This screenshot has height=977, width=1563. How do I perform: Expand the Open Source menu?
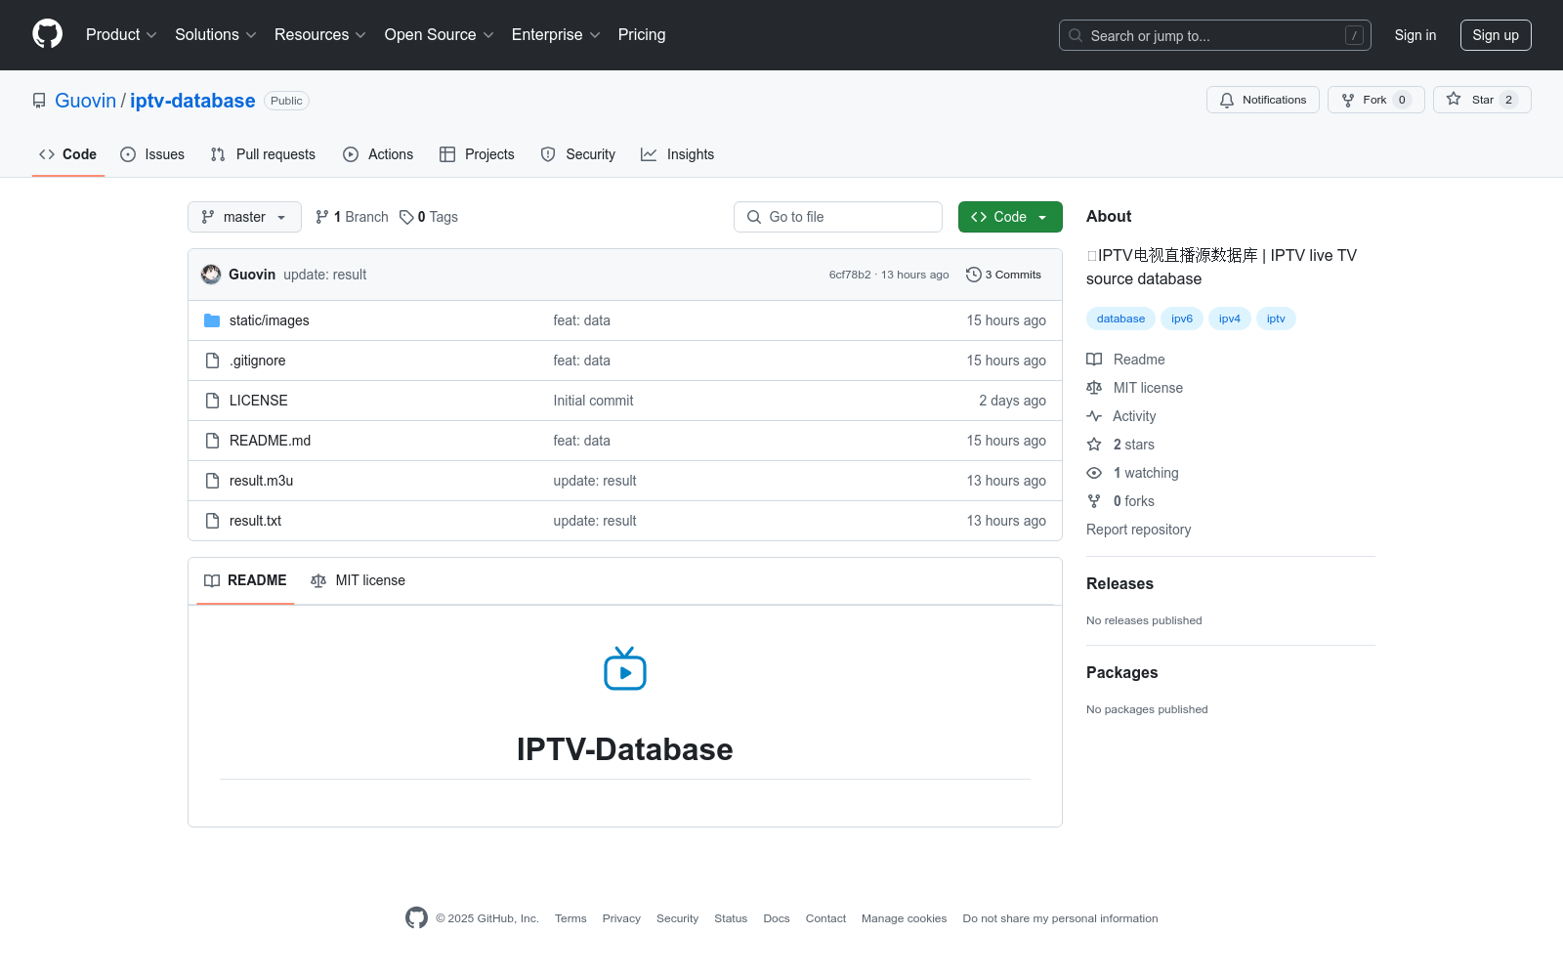440,34
